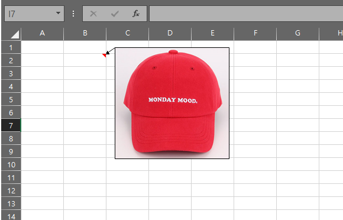Select cell G10
Image resolution: width=343 pixels, height=220 pixels.
(297, 164)
